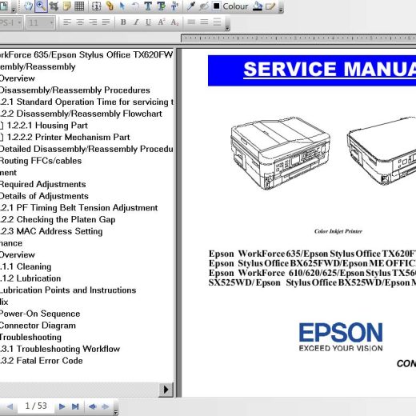Image resolution: width=416 pixels, height=416 pixels.
Task: Activate the magnifier zoom tool
Action: click(41, 6)
